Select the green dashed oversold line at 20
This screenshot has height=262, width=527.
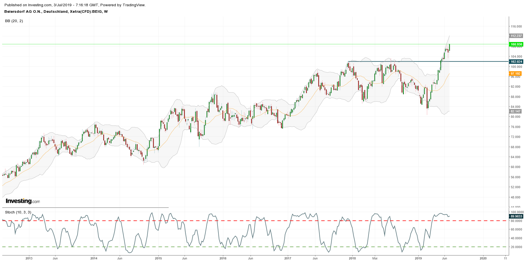pyautogui.click(x=255, y=247)
